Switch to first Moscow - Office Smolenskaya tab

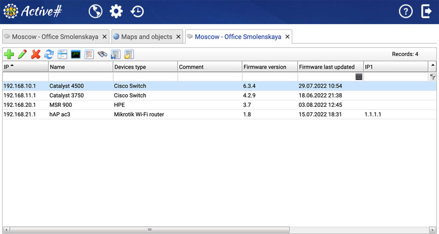click(55, 37)
